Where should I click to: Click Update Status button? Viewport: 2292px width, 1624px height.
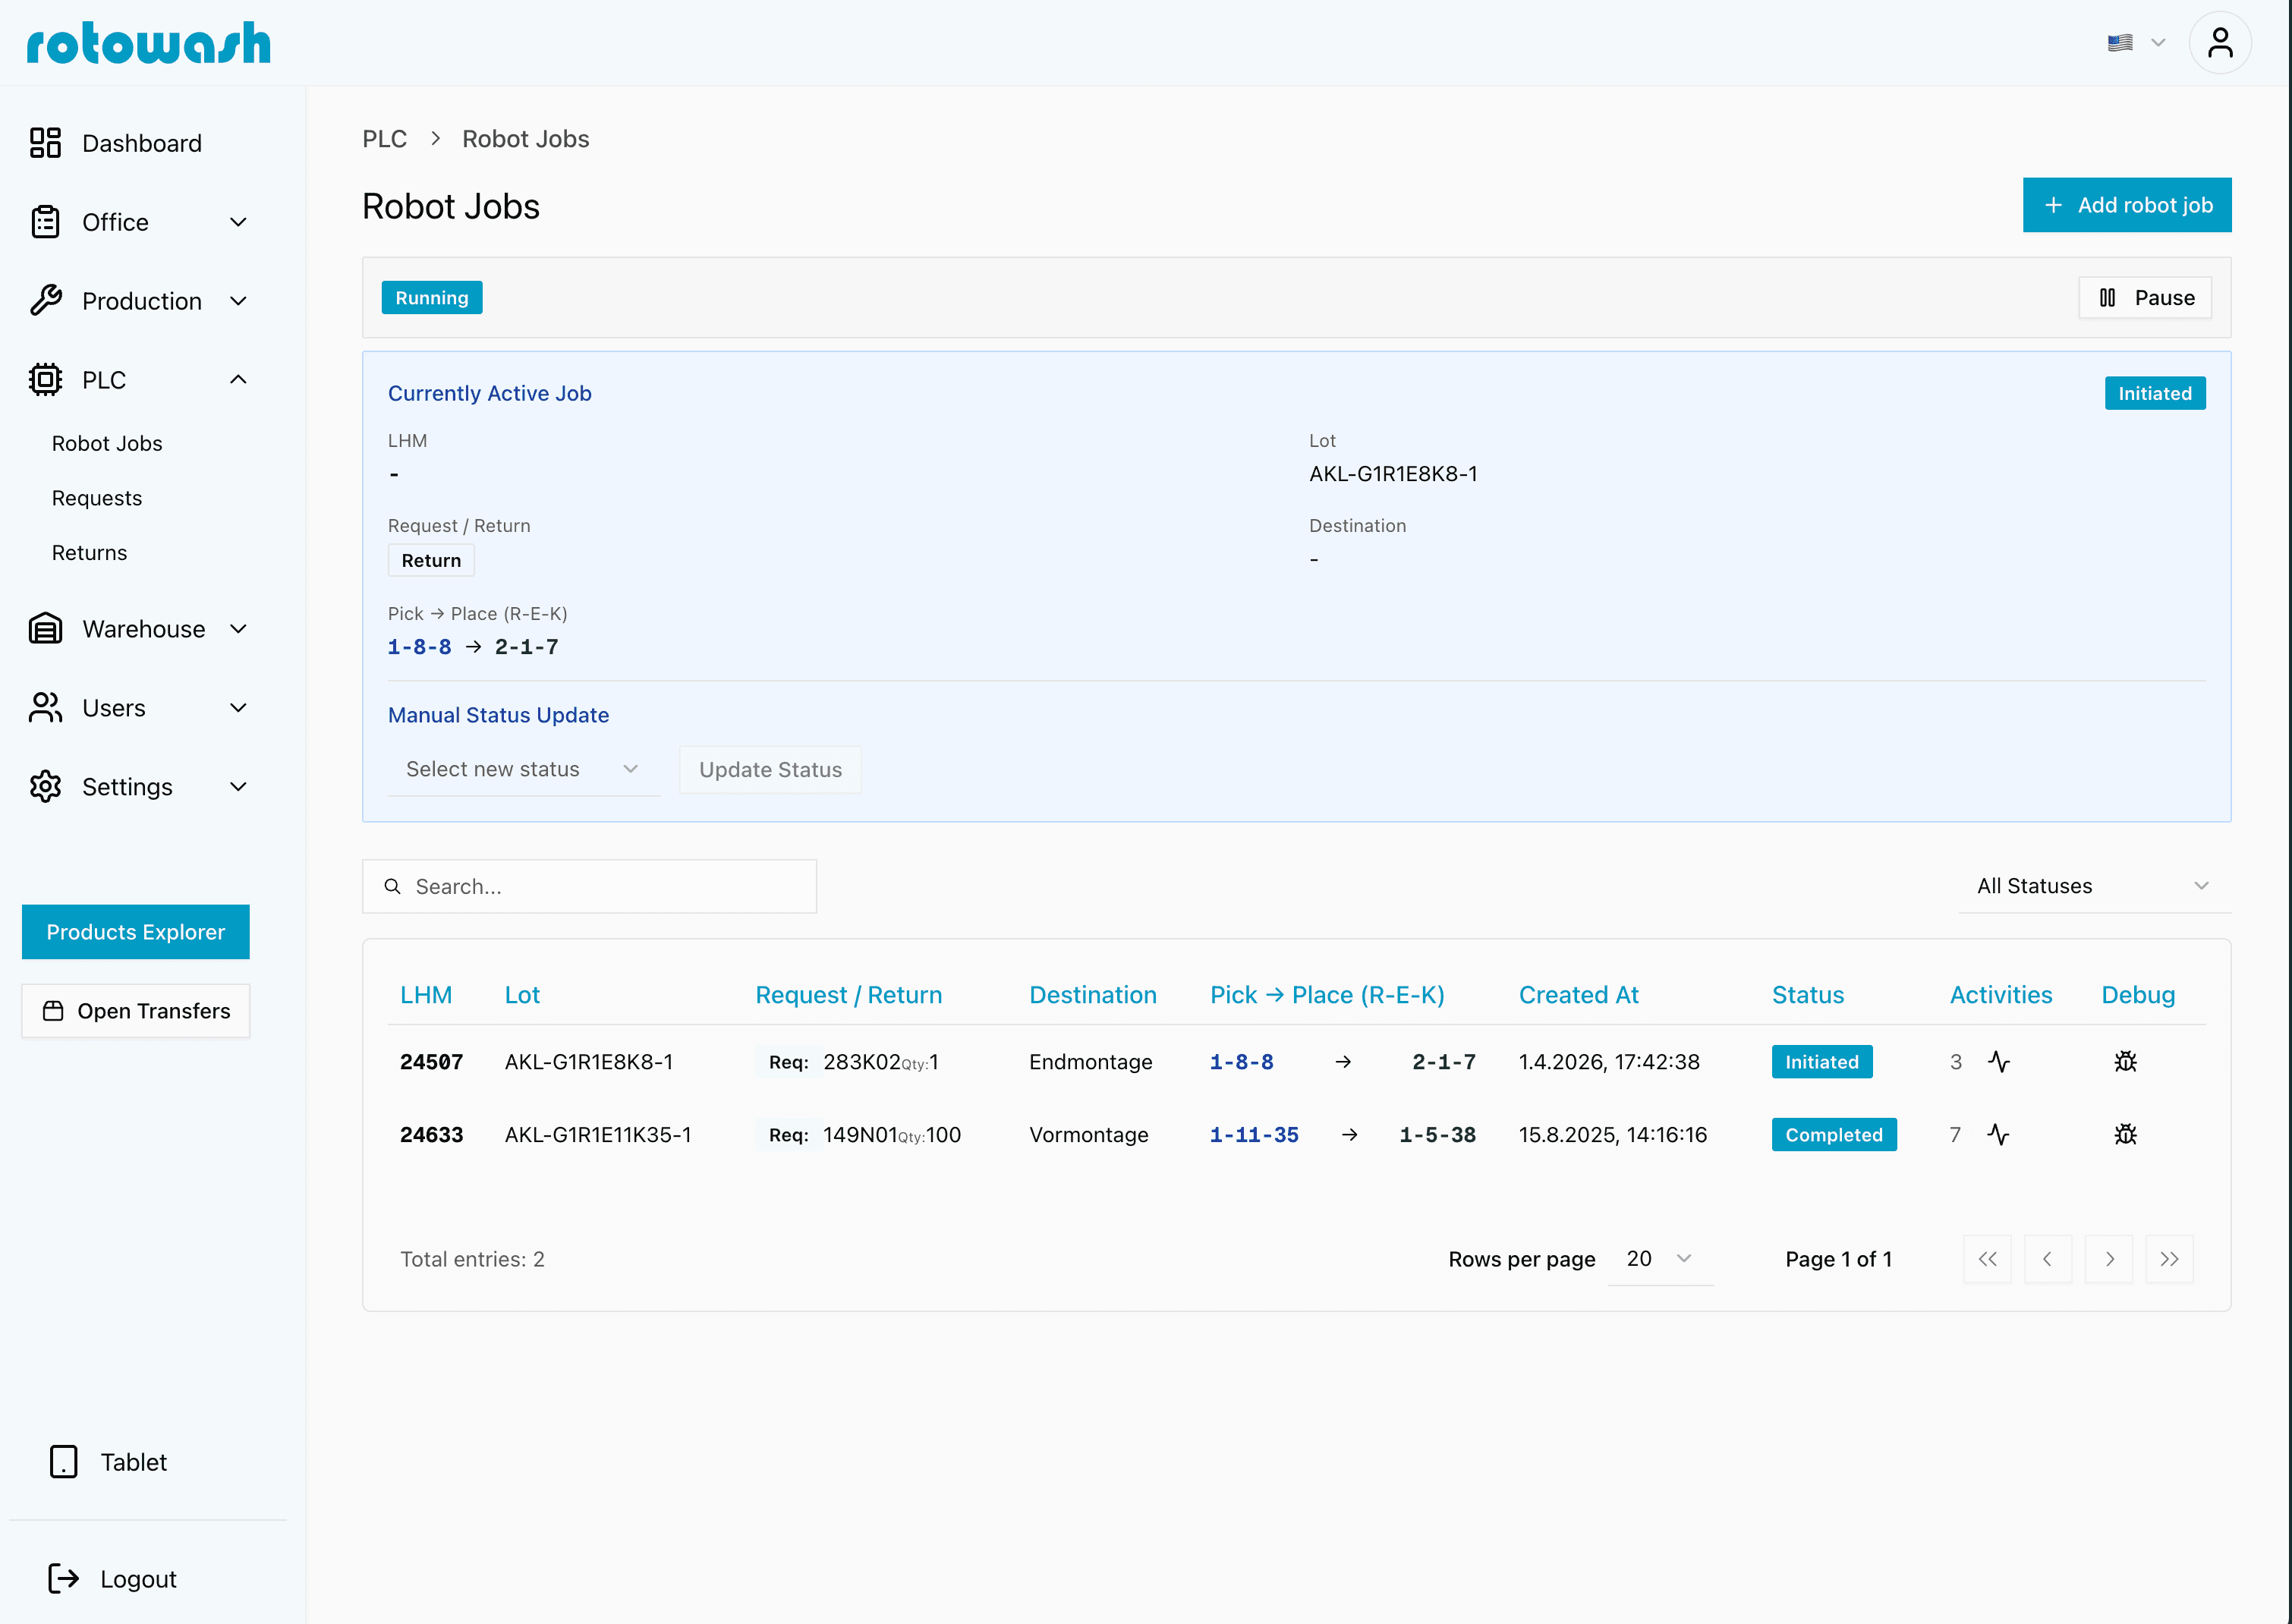click(x=770, y=770)
